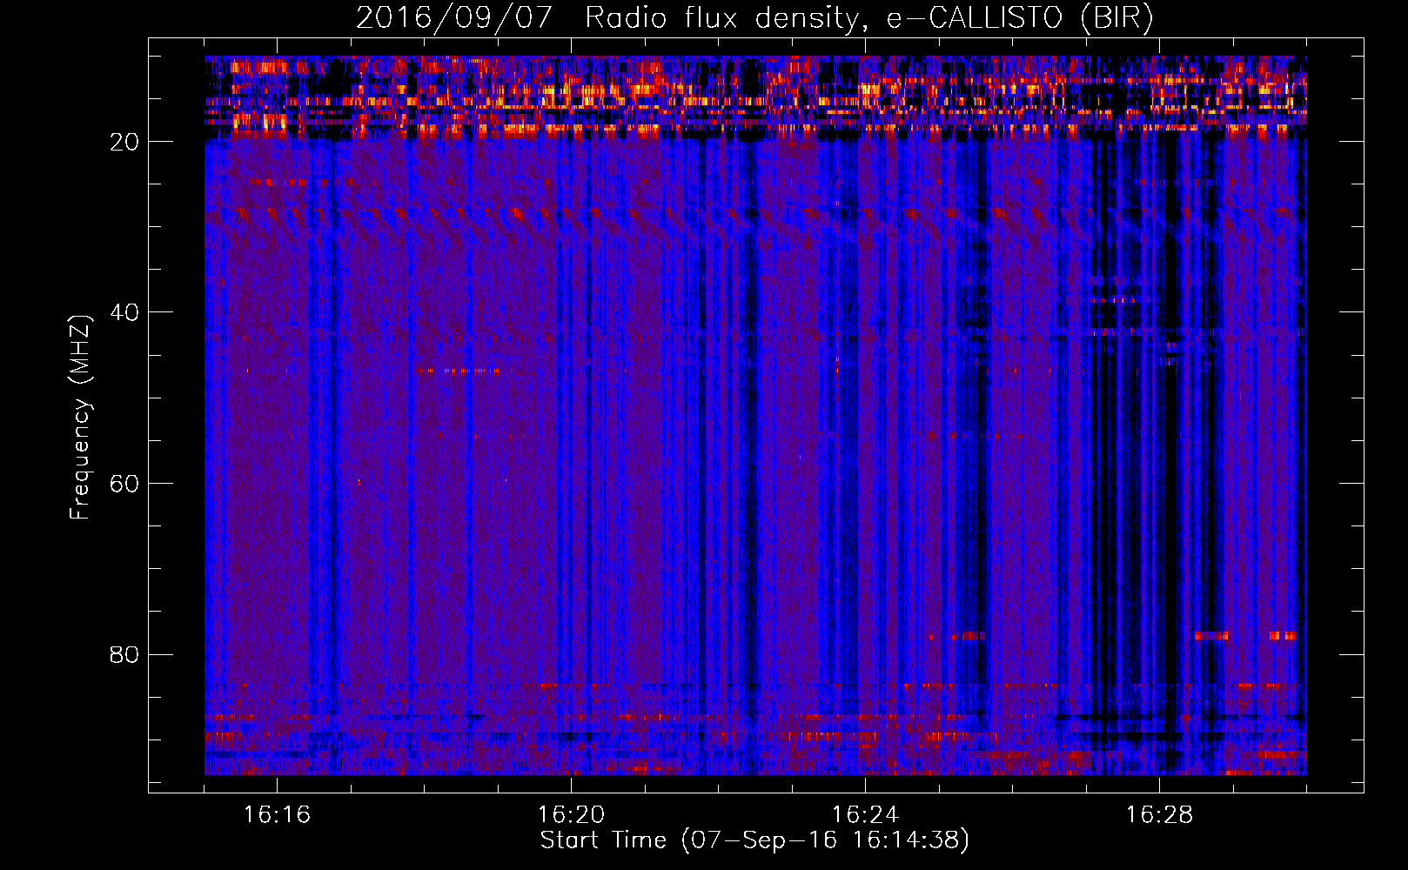Image resolution: width=1408 pixels, height=870 pixels.
Task: Click the 'Frequency (MHZ)' axis label
Action: [80, 417]
